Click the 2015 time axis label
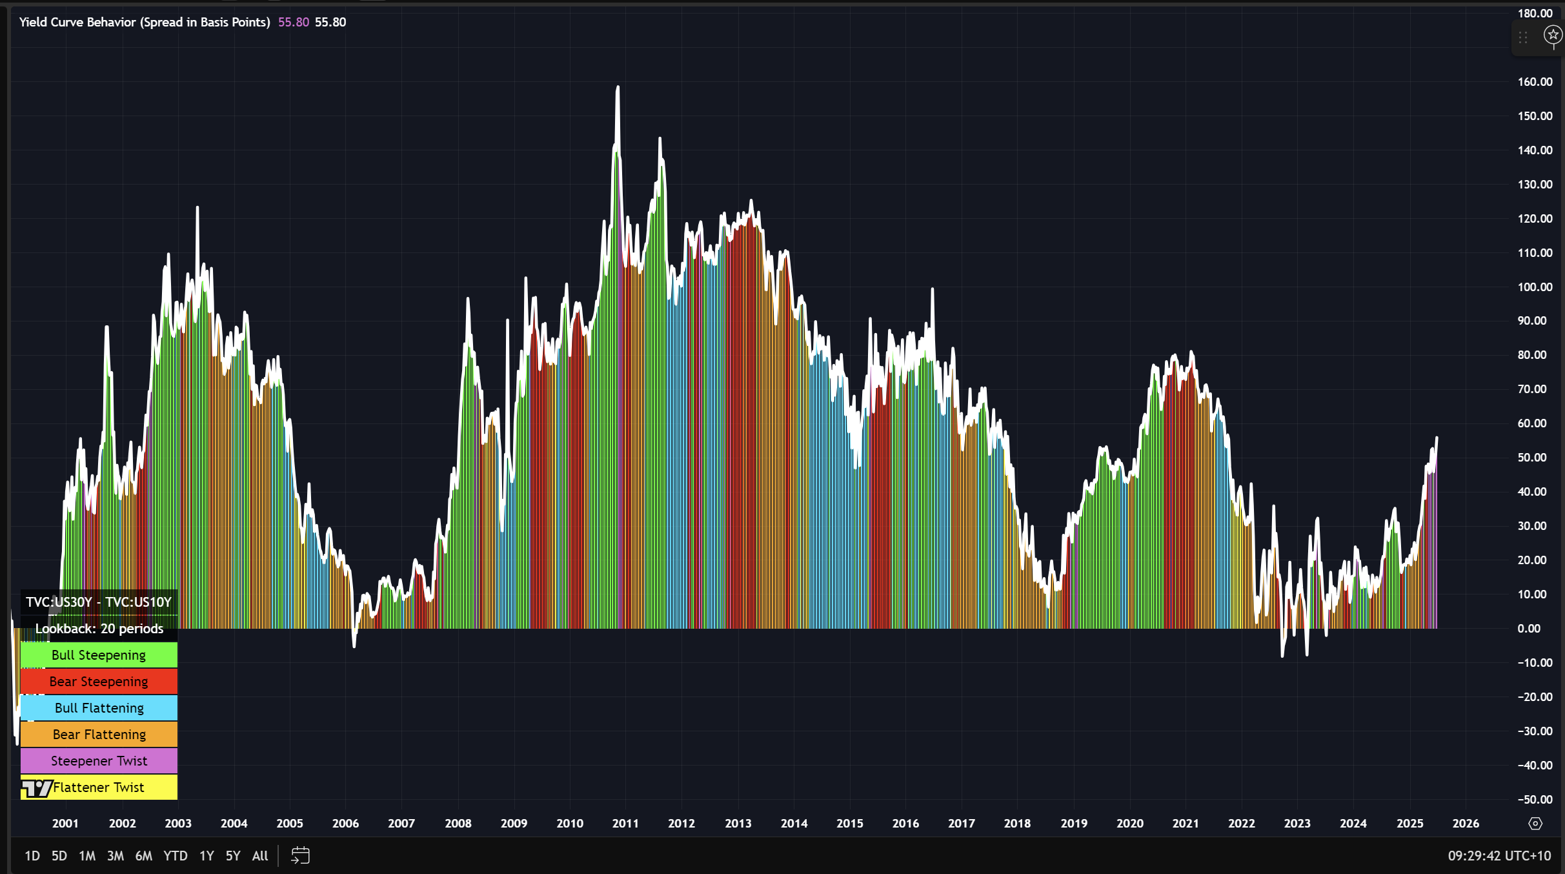The image size is (1565, 874). click(849, 824)
